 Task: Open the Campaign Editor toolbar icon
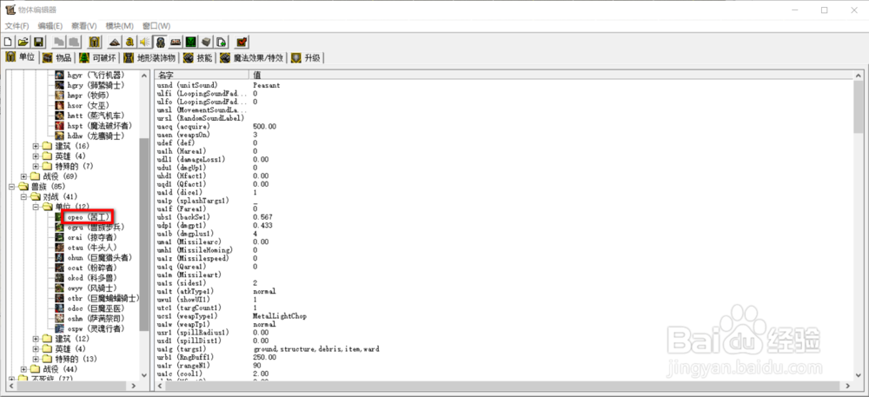(176, 42)
